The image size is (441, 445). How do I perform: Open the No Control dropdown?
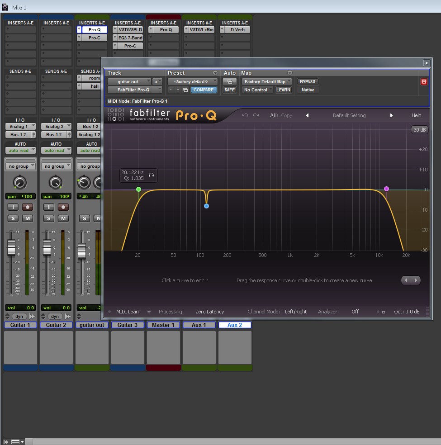click(x=257, y=90)
